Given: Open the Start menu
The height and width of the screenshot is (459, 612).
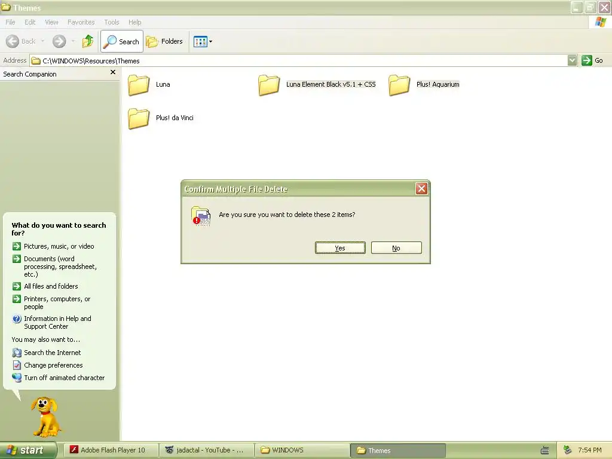Looking at the screenshot, I should coord(28,450).
